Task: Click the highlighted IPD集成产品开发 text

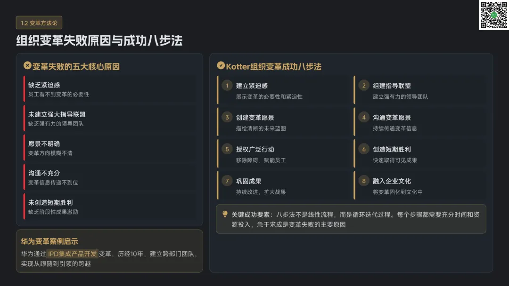Action: (x=73, y=254)
